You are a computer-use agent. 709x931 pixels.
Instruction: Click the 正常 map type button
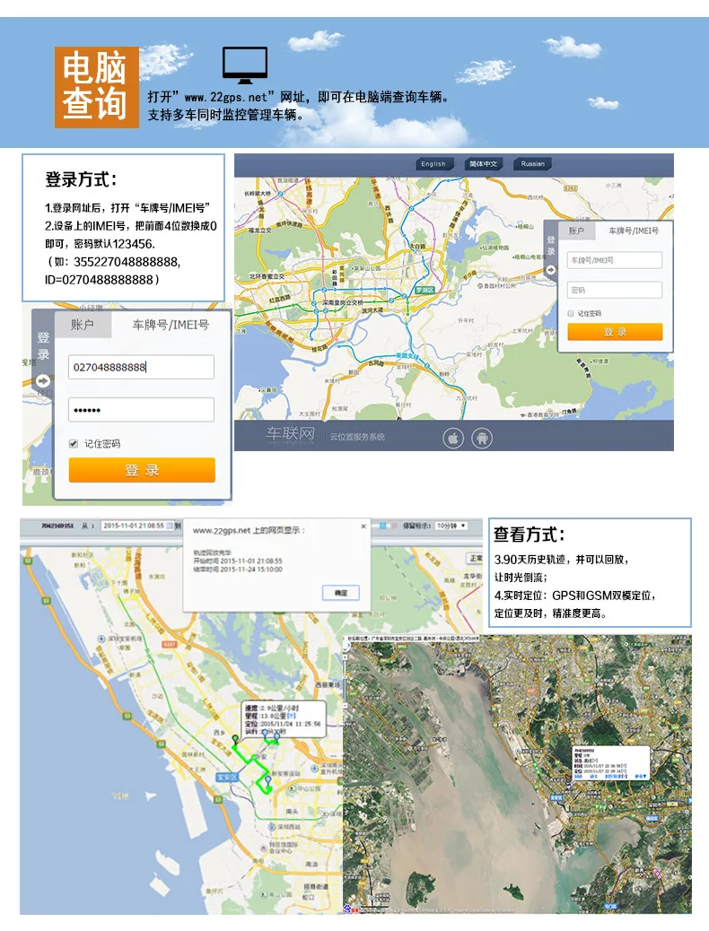tap(476, 559)
